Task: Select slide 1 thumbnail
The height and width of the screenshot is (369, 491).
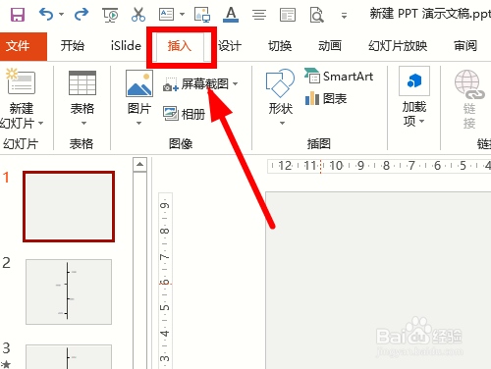Action: (69, 206)
